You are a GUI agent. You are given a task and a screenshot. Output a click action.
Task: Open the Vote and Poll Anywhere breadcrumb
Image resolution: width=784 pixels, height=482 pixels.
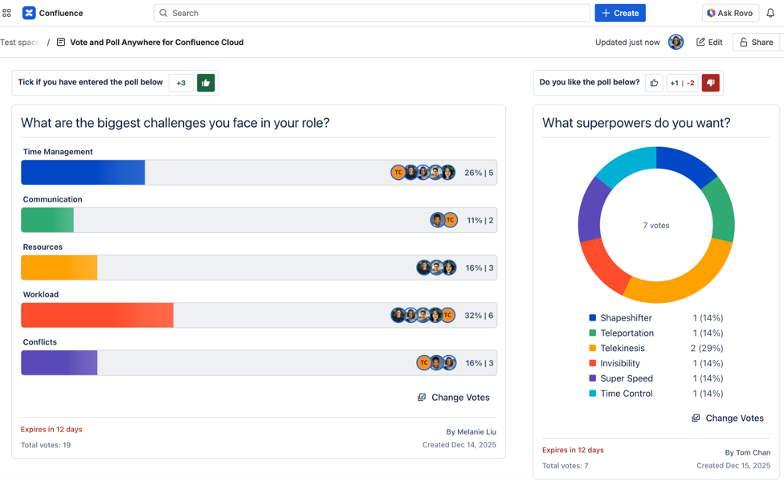pyautogui.click(x=157, y=43)
